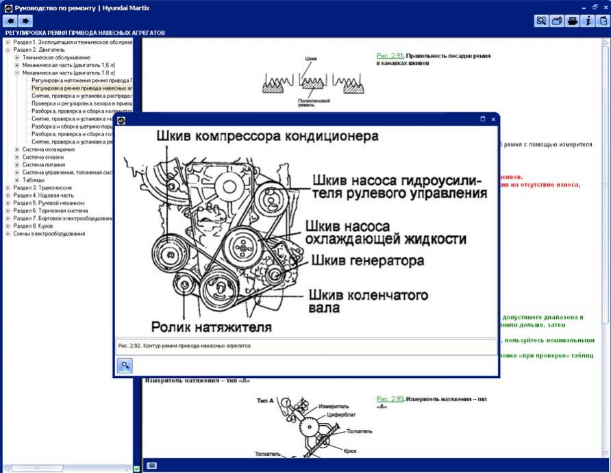611x473 pixels.
Task: Click the tree scrollbar left arrow
Action: [x=7, y=468]
